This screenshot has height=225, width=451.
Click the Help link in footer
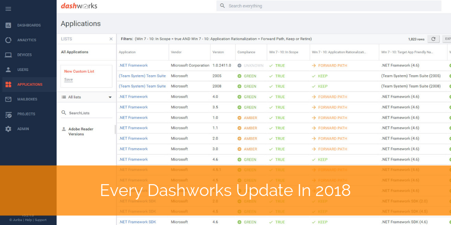pos(28,220)
